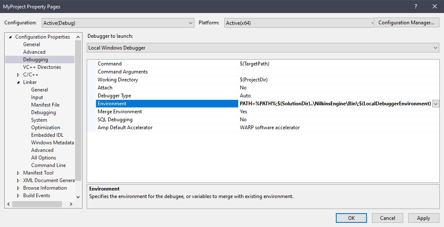This screenshot has height=227, width=444.
Task: Expand the C/C++ tree node
Action: pyautogui.click(x=18, y=75)
